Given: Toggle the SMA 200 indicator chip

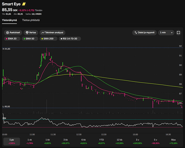Looking at the screenshot, I should click(x=48, y=39).
